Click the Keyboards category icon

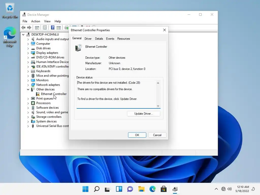click(33, 71)
